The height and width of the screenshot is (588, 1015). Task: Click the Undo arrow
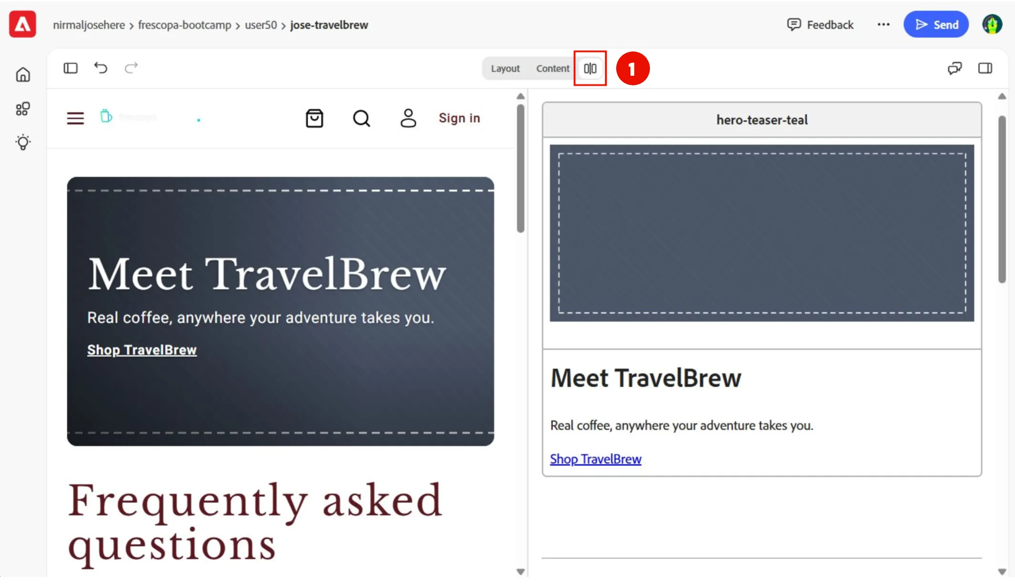pyautogui.click(x=101, y=68)
